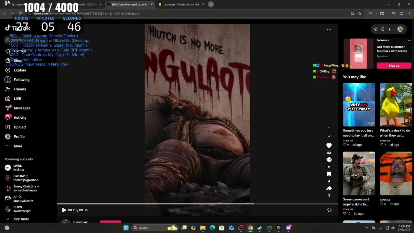414x233 pixels.
Task: Open a new Chrome tab with plus button
Action: tap(211, 5)
